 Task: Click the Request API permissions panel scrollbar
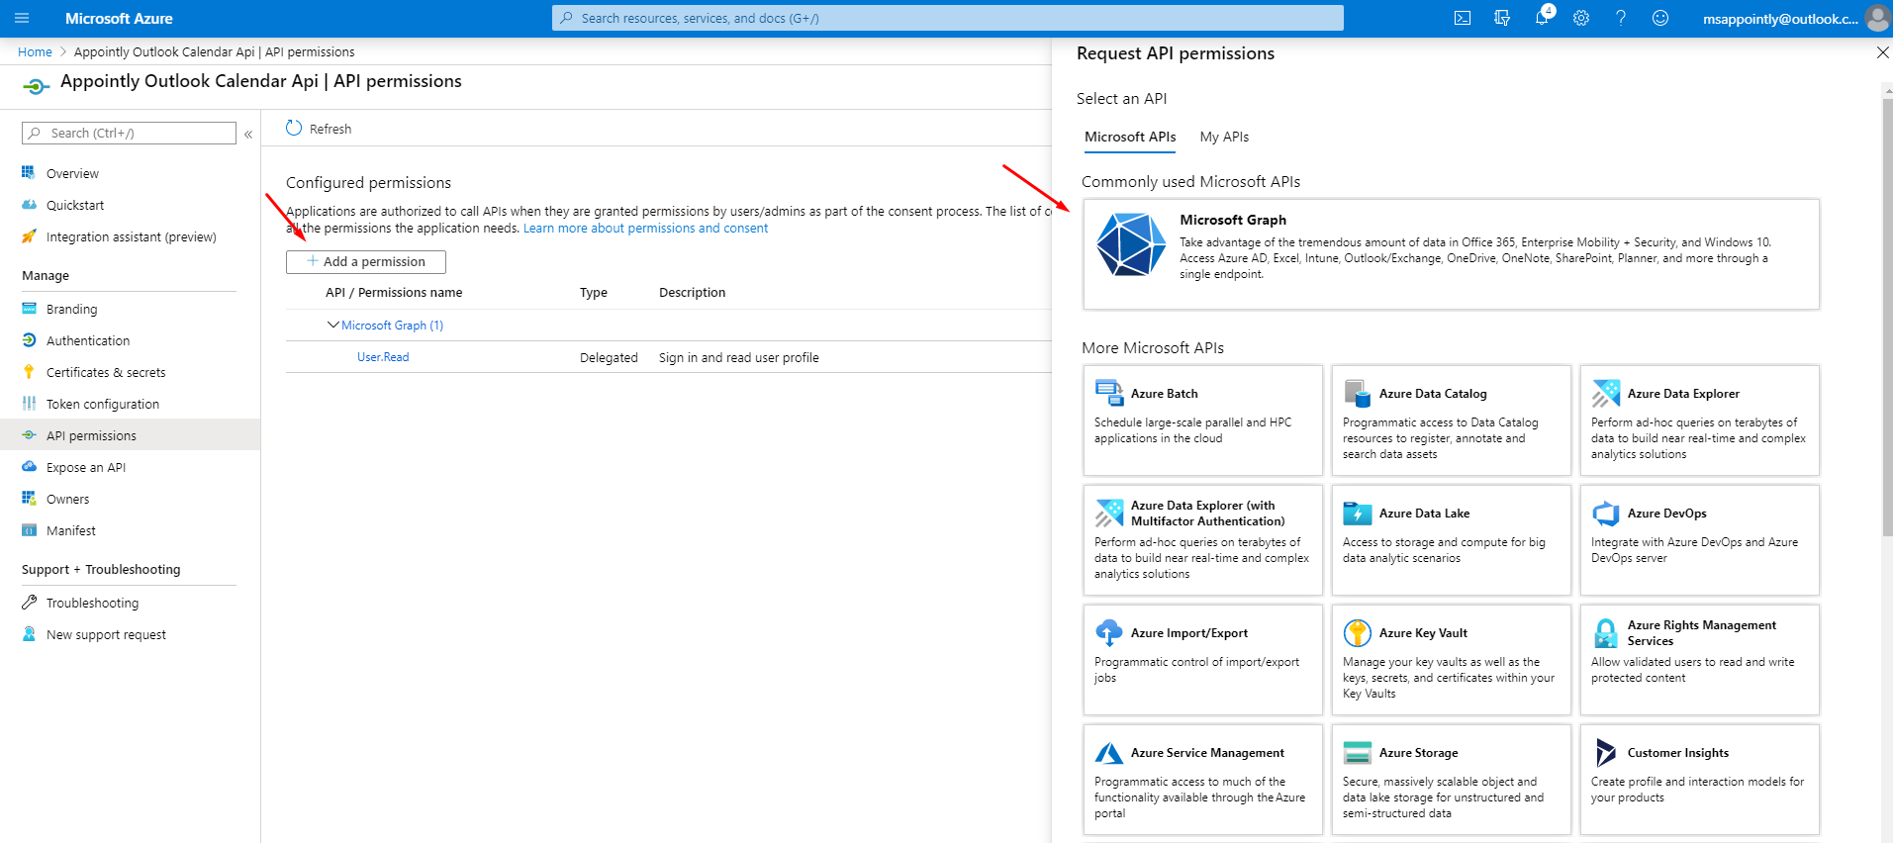click(1887, 317)
